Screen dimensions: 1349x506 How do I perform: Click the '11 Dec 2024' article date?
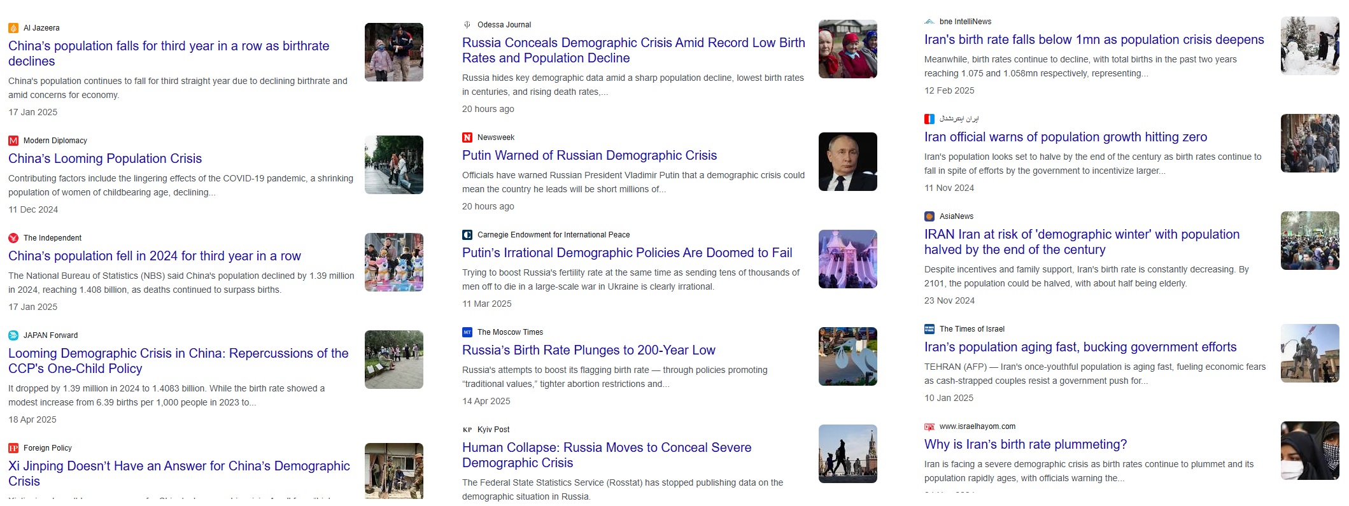[33, 209]
